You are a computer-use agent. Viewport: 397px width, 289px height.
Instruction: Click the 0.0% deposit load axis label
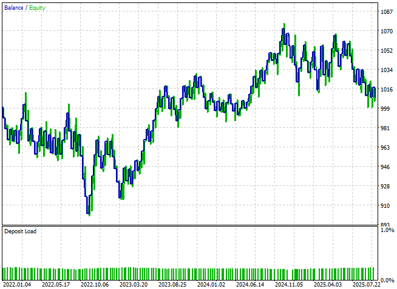387,280
